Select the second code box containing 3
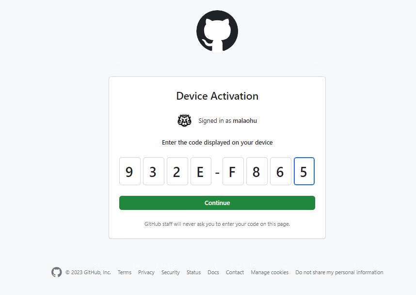 153,171
